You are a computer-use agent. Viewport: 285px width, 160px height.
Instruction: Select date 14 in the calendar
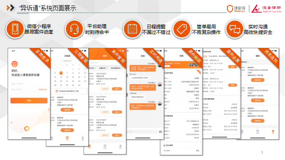coord(67,77)
